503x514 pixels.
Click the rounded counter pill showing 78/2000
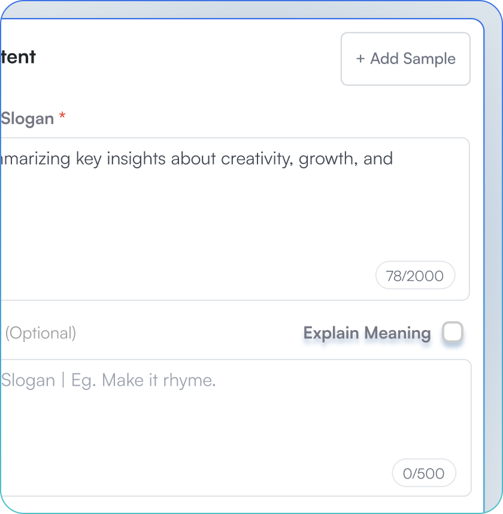tap(415, 276)
